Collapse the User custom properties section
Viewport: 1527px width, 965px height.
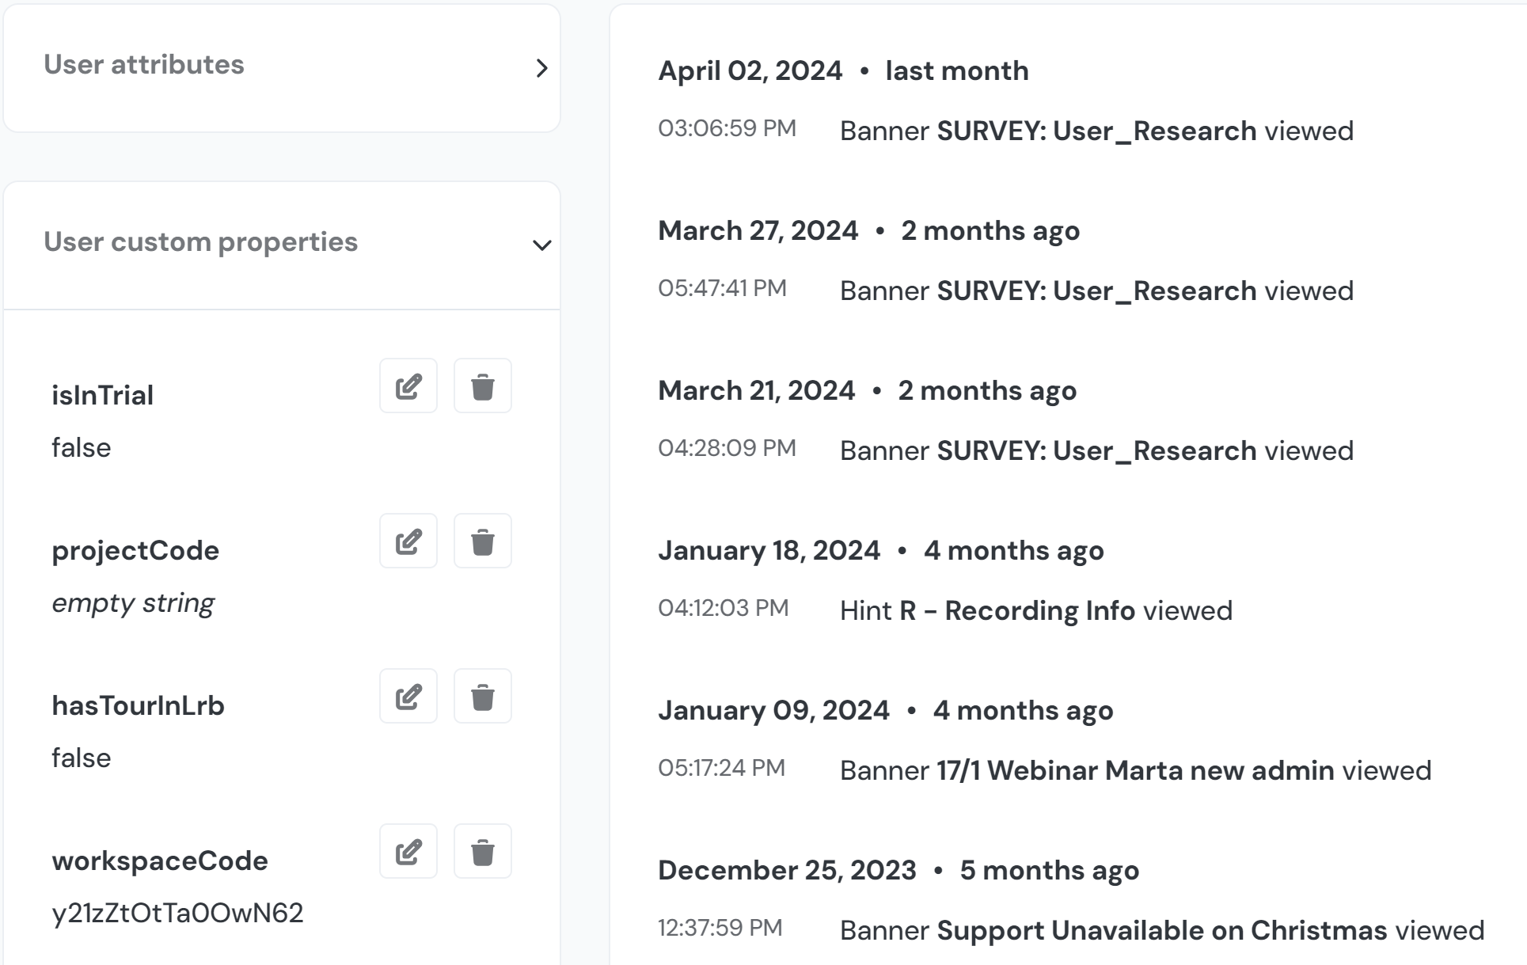click(541, 245)
